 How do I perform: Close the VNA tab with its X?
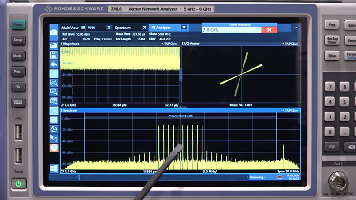[x=109, y=28]
